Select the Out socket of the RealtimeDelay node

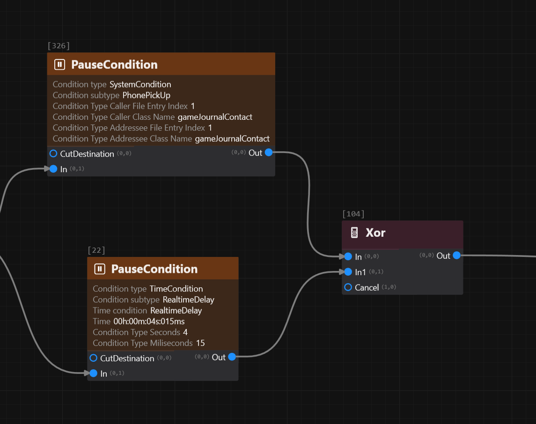click(232, 357)
